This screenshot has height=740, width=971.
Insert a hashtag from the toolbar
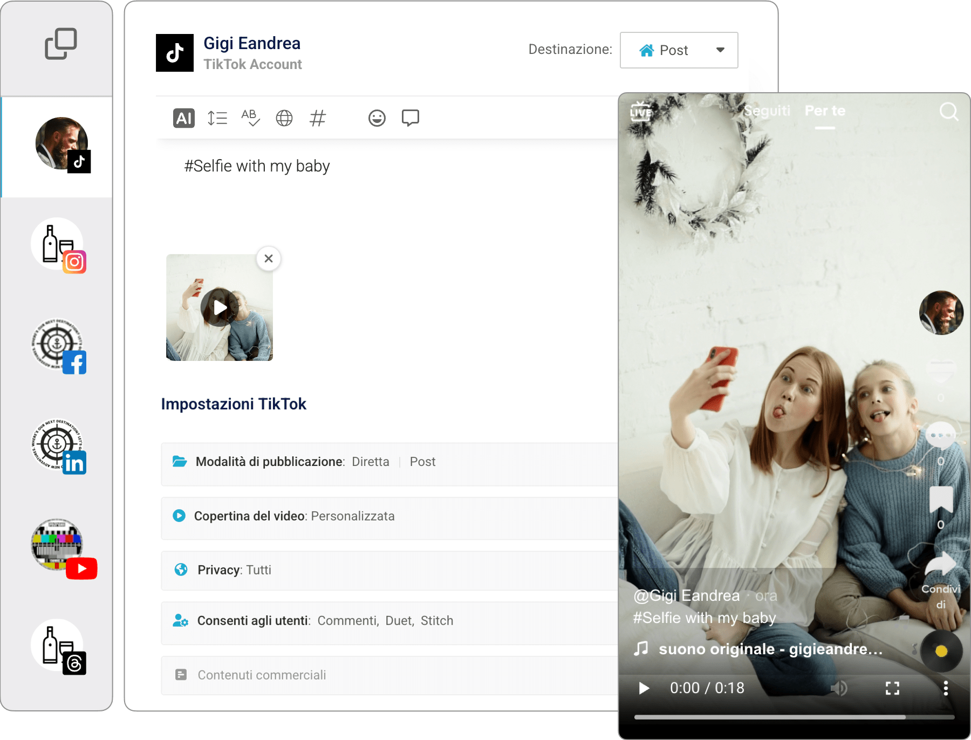[318, 118]
